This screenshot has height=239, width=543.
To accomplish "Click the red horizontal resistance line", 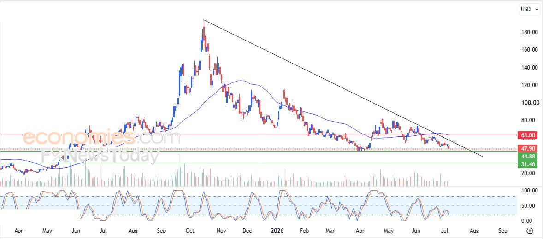I will coord(258,135).
